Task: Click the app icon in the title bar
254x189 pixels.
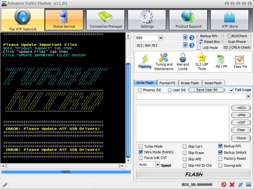Action: (x=4, y=3)
